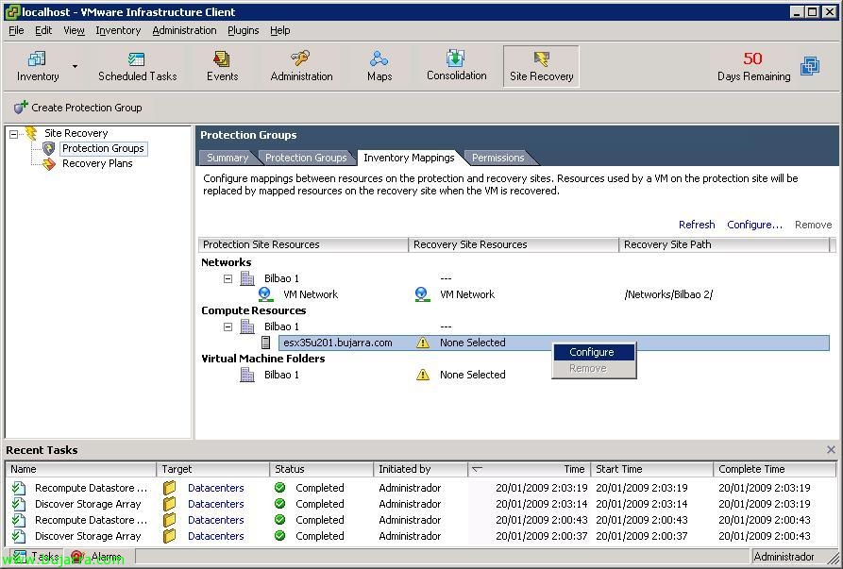Select Recovery Plans in the tree

(x=97, y=163)
